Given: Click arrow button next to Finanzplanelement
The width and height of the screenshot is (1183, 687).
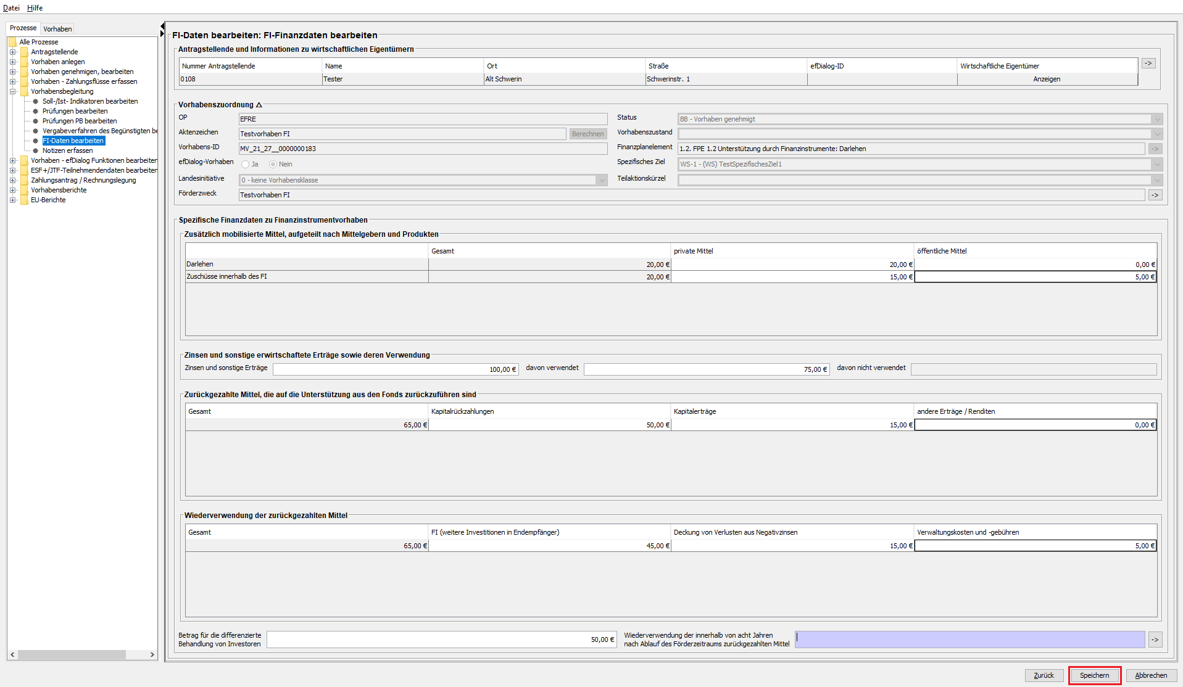Looking at the screenshot, I should coord(1155,149).
